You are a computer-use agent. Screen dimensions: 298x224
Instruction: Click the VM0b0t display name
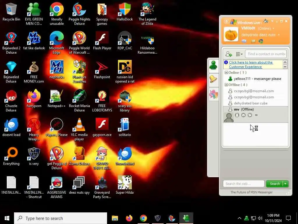pyautogui.click(x=248, y=28)
